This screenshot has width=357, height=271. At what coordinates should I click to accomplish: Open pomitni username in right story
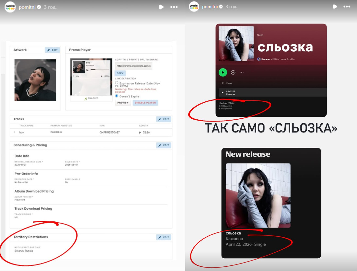click(210, 7)
